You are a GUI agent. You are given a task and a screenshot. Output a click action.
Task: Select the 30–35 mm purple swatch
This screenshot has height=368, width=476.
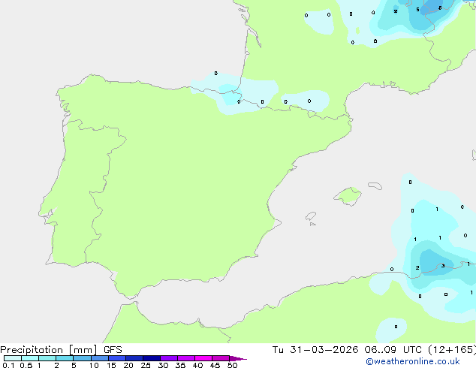(x=169, y=358)
